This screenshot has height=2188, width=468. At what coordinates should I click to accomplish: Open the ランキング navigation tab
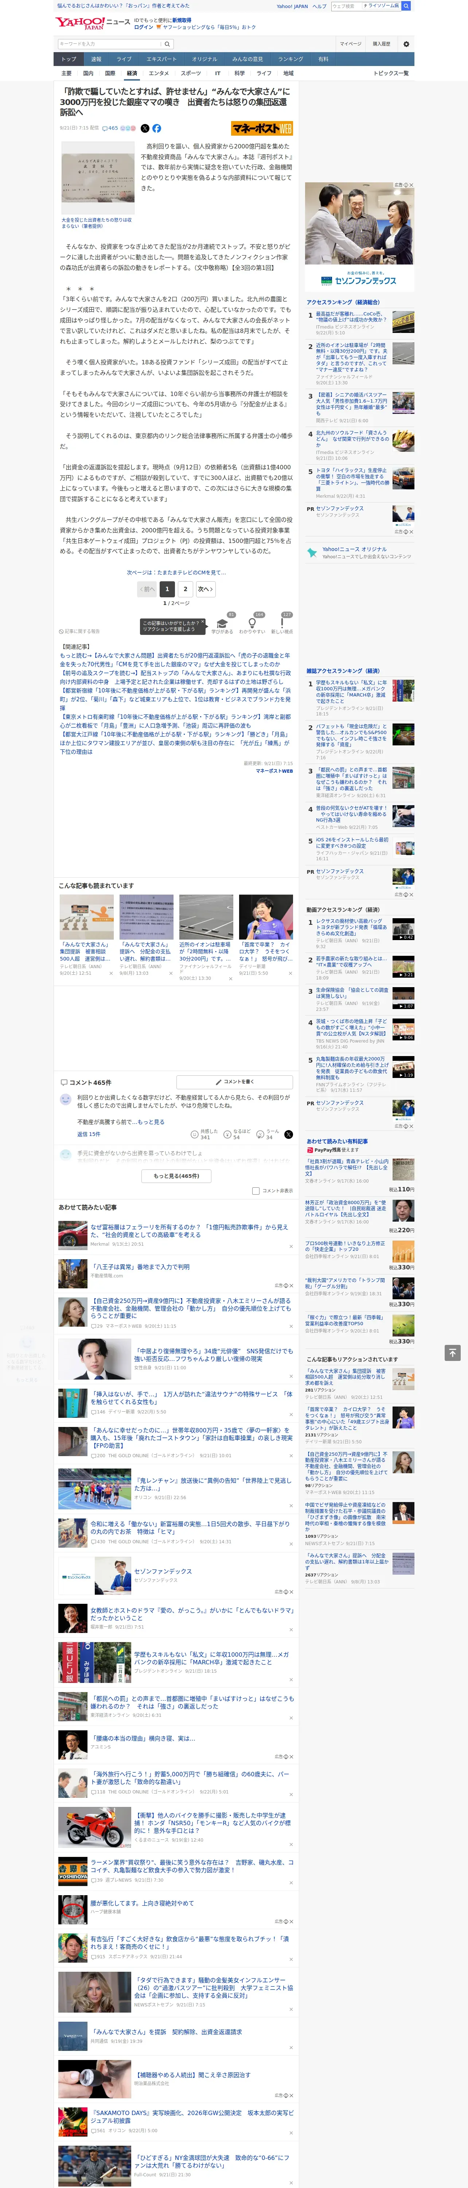coord(290,59)
